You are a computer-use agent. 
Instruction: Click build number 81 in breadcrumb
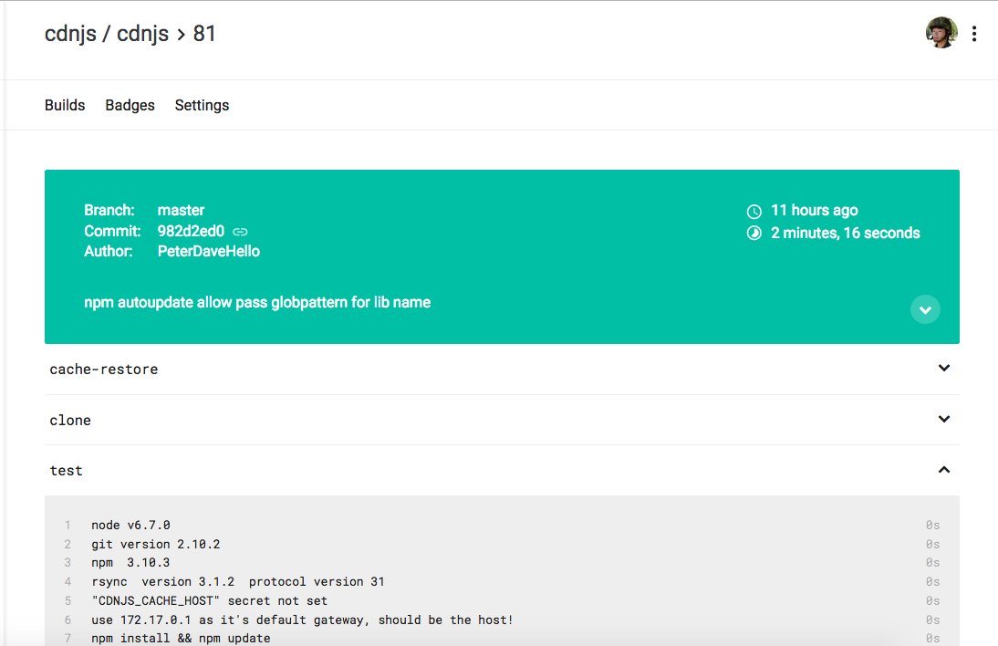(x=204, y=33)
